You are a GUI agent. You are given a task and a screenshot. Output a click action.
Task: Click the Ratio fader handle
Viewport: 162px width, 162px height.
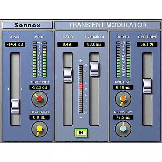point(68,75)
